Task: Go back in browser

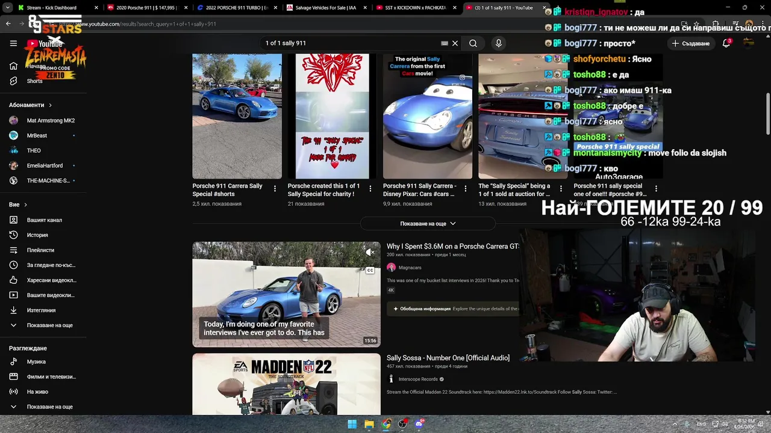Action: click(x=8, y=23)
